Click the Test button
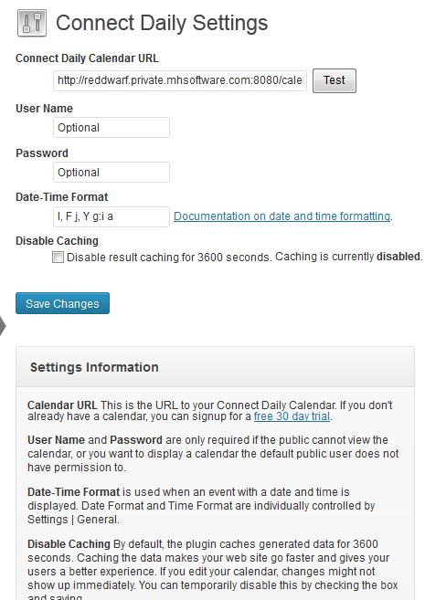 (334, 80)
